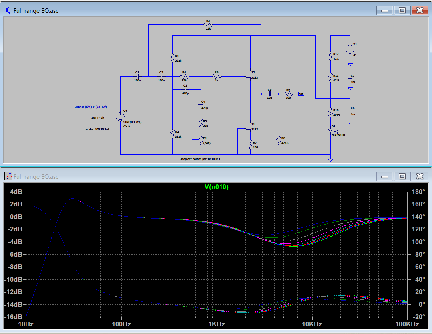432x334 pixels.
Task: Select voltage source V1 24
Action: pos(350,49)
